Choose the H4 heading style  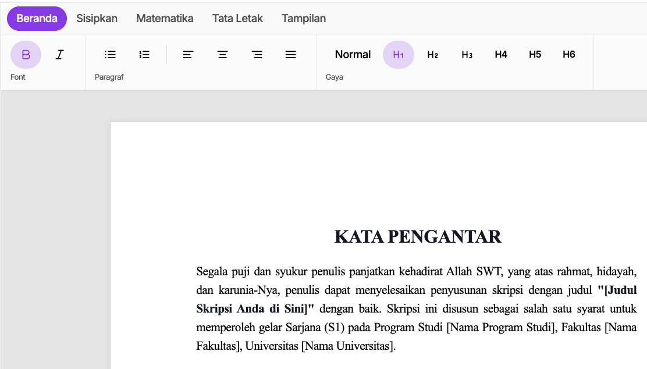[x=501, y=55]
